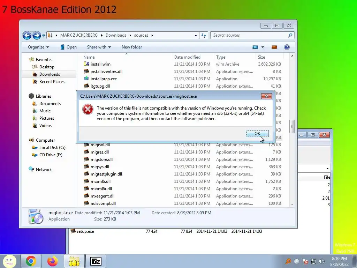Image resolution: width=357 pixels, height=268 pixels.
Task: Change view icon in toolbar
Action: [x=255, y=47]
